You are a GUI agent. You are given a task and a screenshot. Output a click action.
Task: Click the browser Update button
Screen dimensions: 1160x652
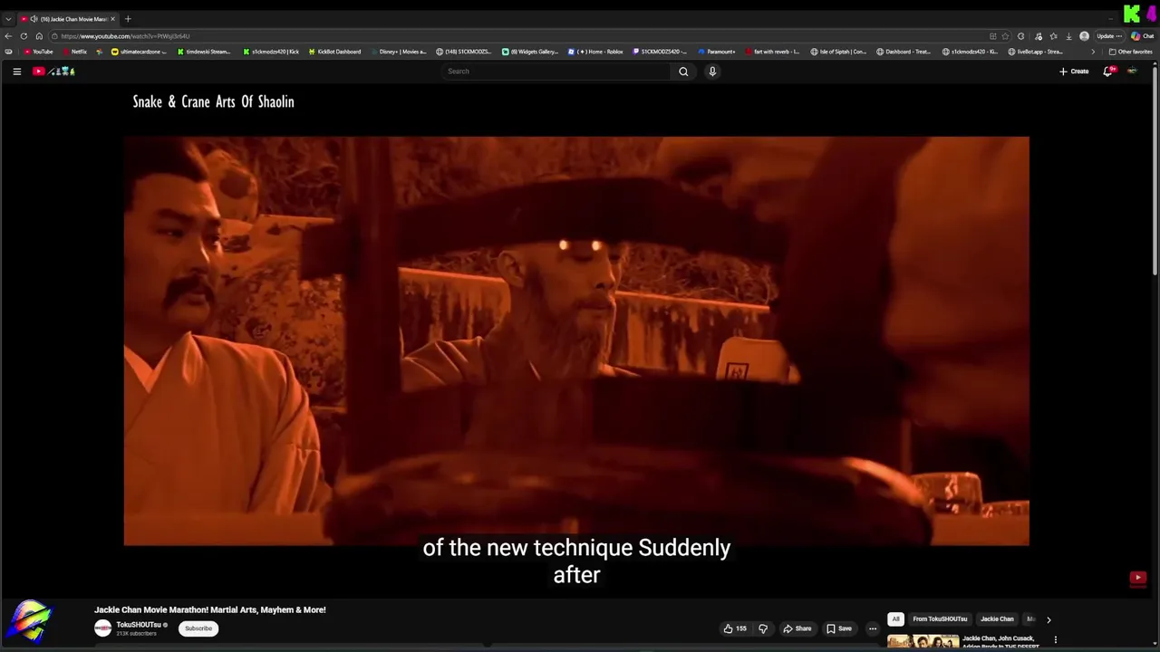[x=1109, y=36]
